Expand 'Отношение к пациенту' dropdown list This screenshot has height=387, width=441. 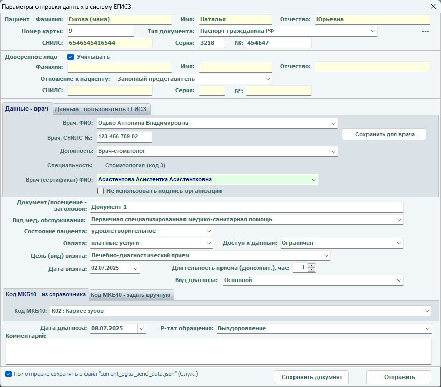(267, 79)
